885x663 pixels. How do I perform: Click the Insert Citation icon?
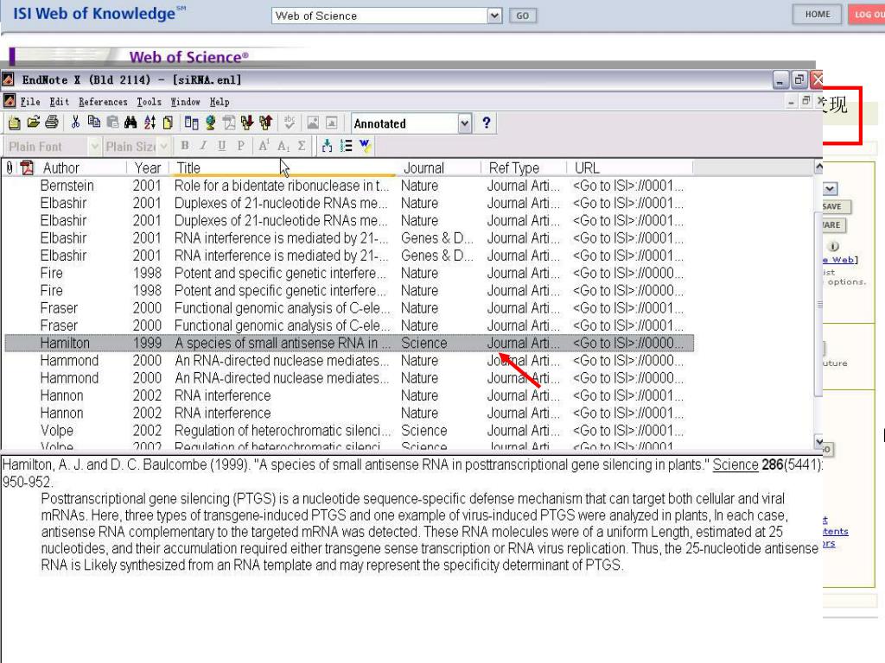coord(327,146)
